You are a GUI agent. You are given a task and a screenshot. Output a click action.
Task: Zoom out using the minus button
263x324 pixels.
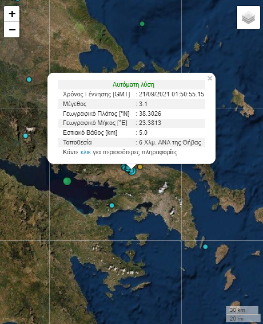point(11,29)
